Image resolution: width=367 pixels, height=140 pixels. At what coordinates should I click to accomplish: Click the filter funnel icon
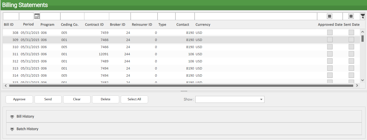pos(363,16)
